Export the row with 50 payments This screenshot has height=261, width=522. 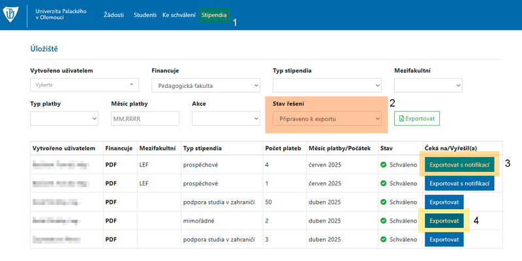tap(444, 202)
